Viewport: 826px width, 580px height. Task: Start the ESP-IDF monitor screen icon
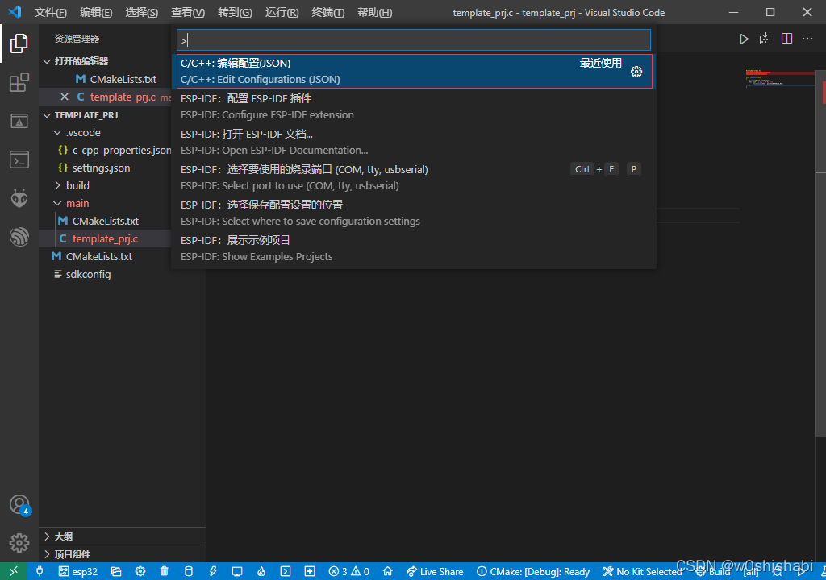(237, 571)
